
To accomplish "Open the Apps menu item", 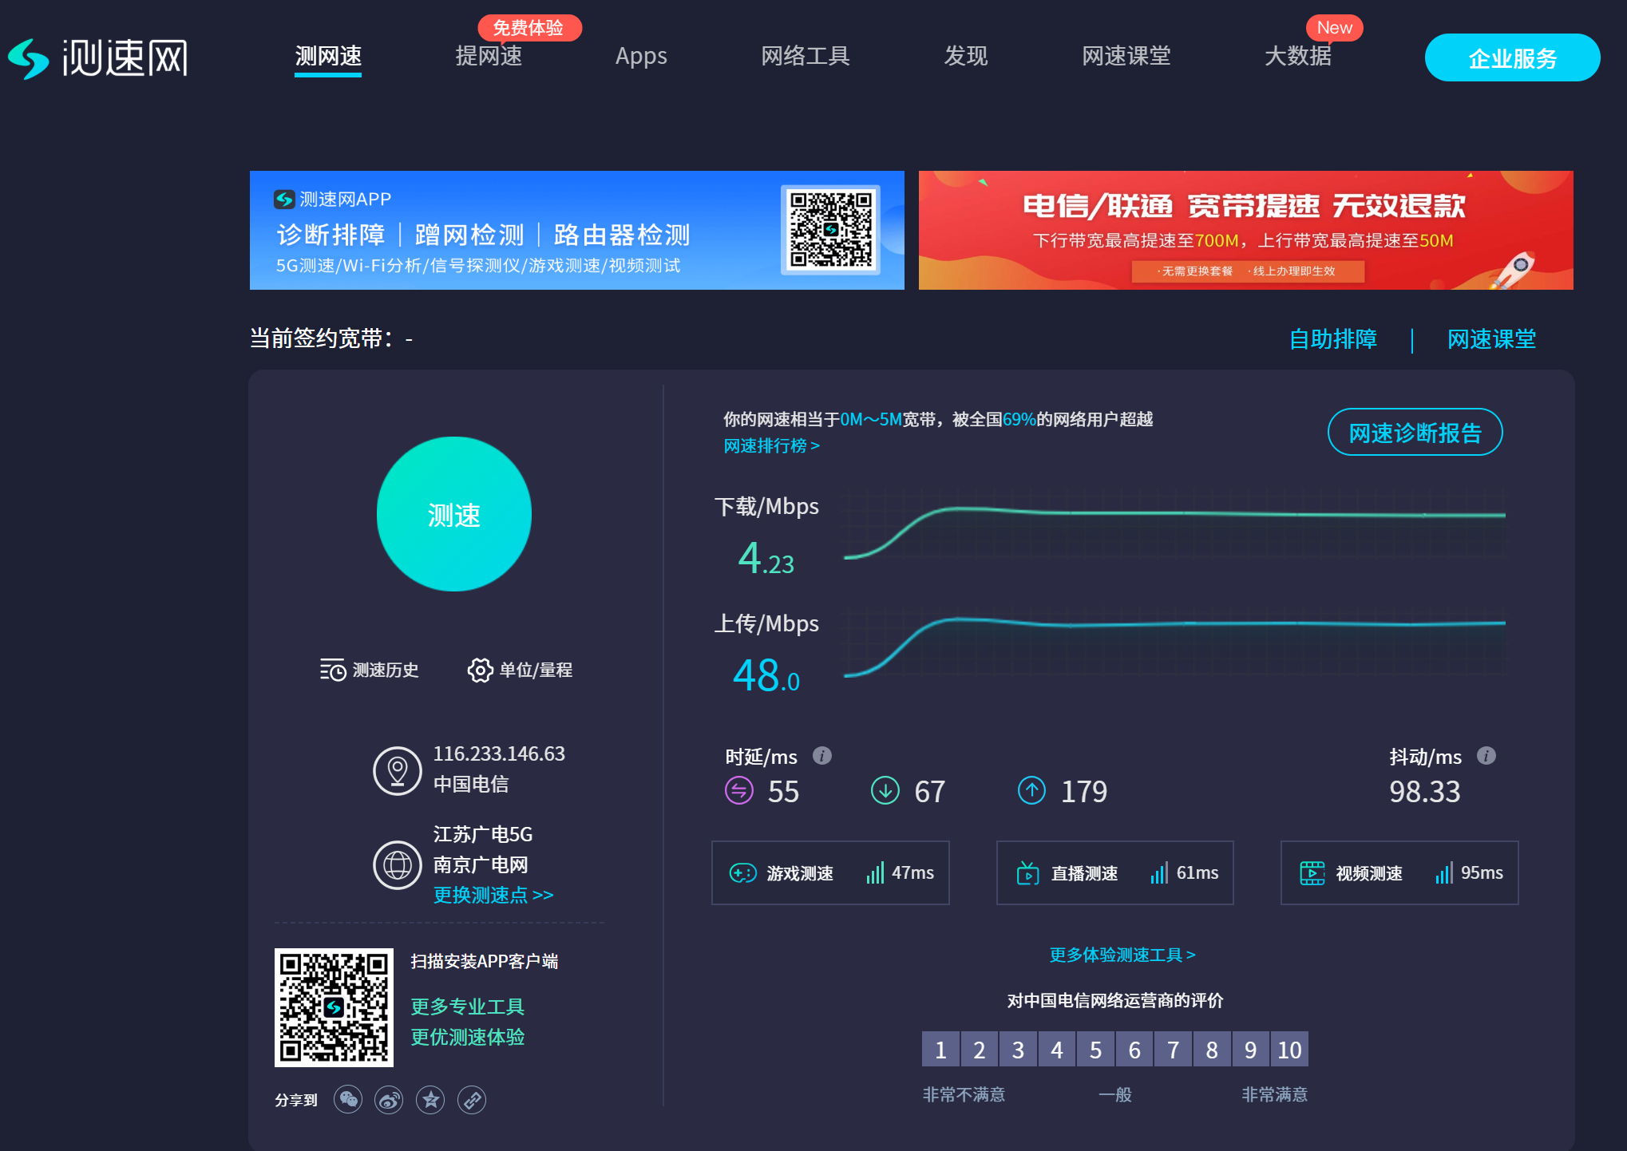I will (x=641, y=56).
